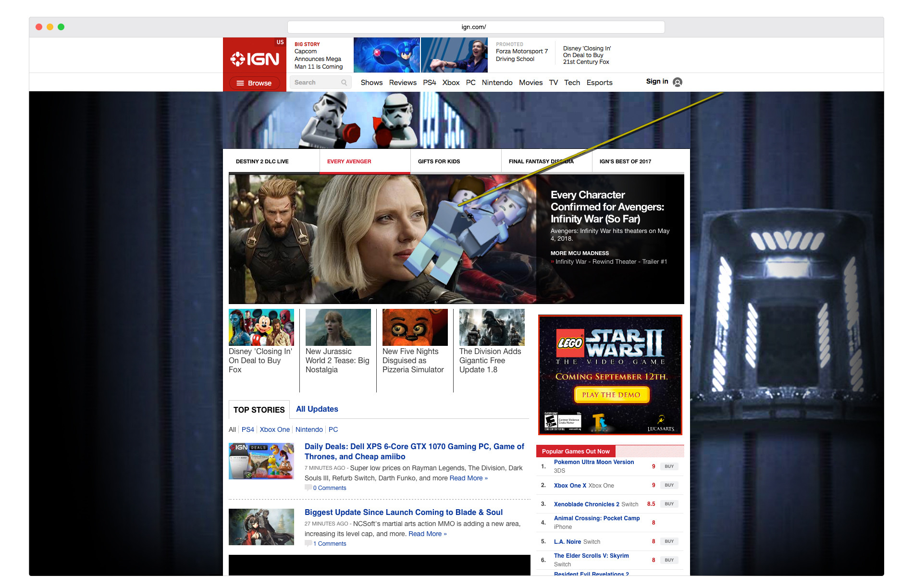
Task: Click the 0 Comments bubble icon
Action: [308, 488]
